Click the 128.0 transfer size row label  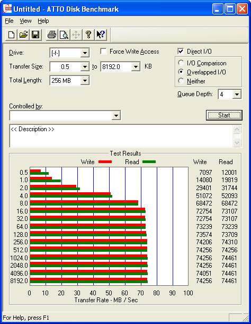coord(21,235)
